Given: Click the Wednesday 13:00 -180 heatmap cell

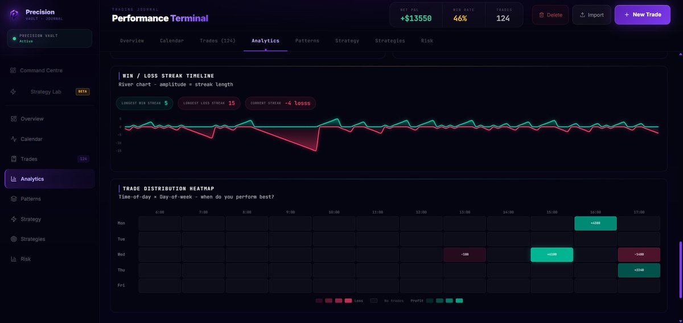Looking at the screenshot, I should tap(464, 254).
